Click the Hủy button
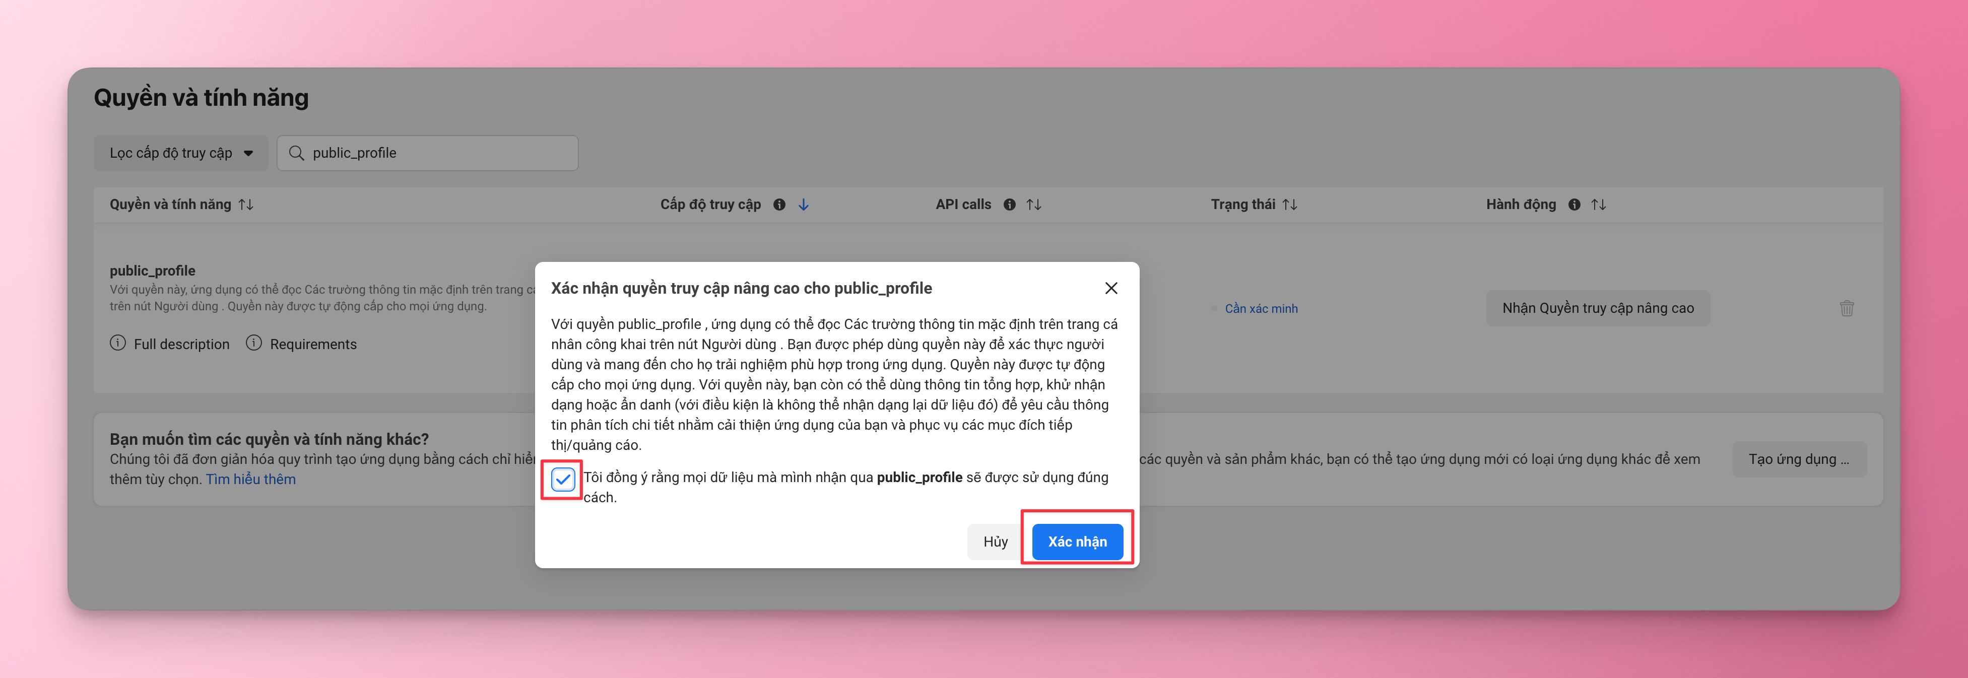The width and height of the screenshot is (1968, 678). tap(995, 541)
